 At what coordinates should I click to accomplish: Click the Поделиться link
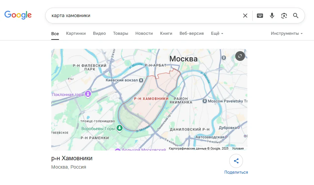236,172
